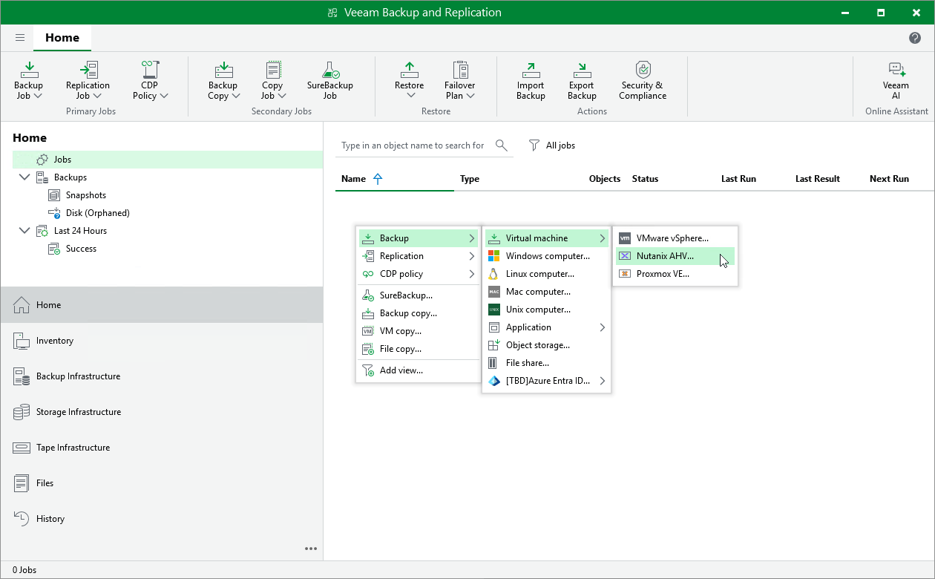Open the Tape Infrastructure view

click(x=73, y=448)
